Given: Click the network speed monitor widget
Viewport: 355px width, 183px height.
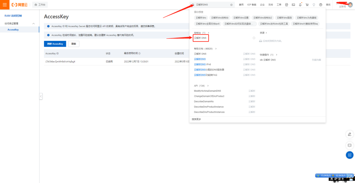Looking at the screenshot, I should (335, 175).
